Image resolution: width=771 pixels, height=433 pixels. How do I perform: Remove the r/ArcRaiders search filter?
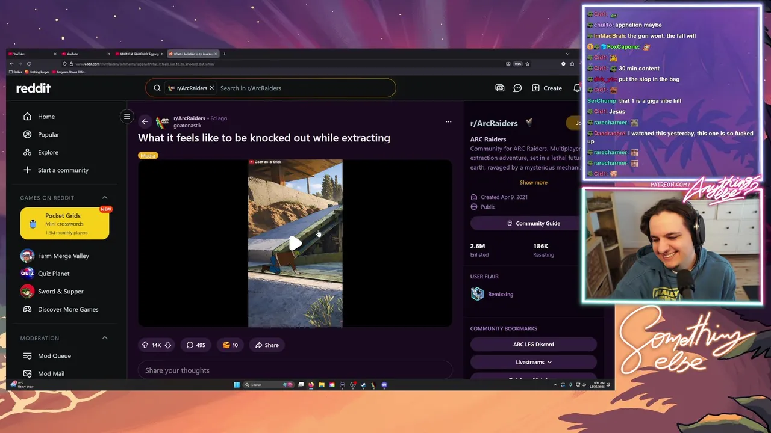[211, 88]
